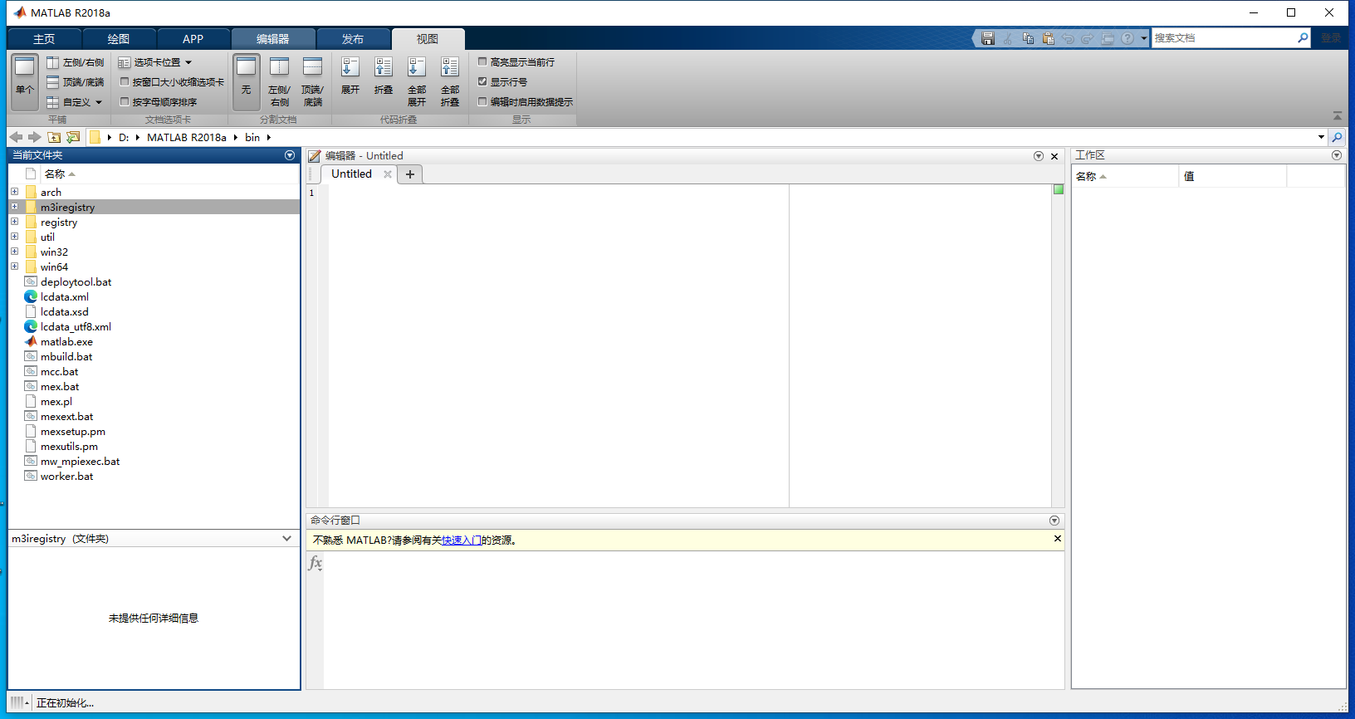Expand the registry folder node
The image size is (1355, 719).
[14, 222]
